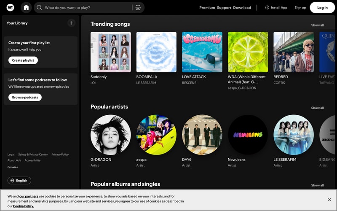
Task: Click Sign up
Action: click(300, 8)
